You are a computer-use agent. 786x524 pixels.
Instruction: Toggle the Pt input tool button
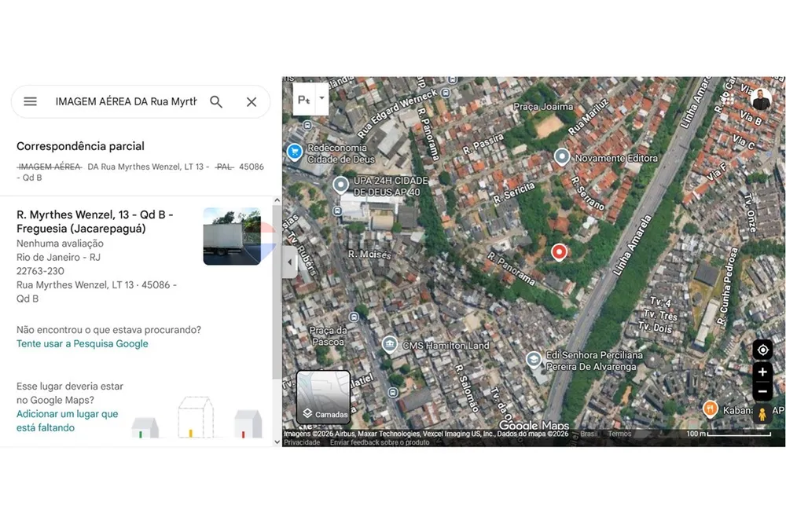[x=303, y=99]
